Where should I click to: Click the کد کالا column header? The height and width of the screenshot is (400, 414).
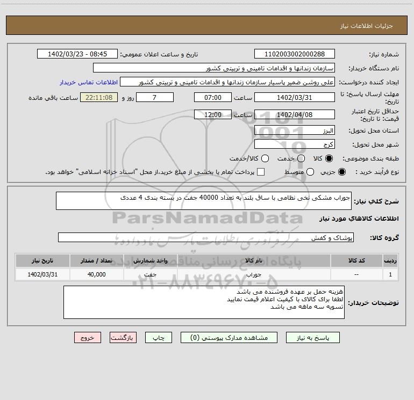(x=356, y=260)
